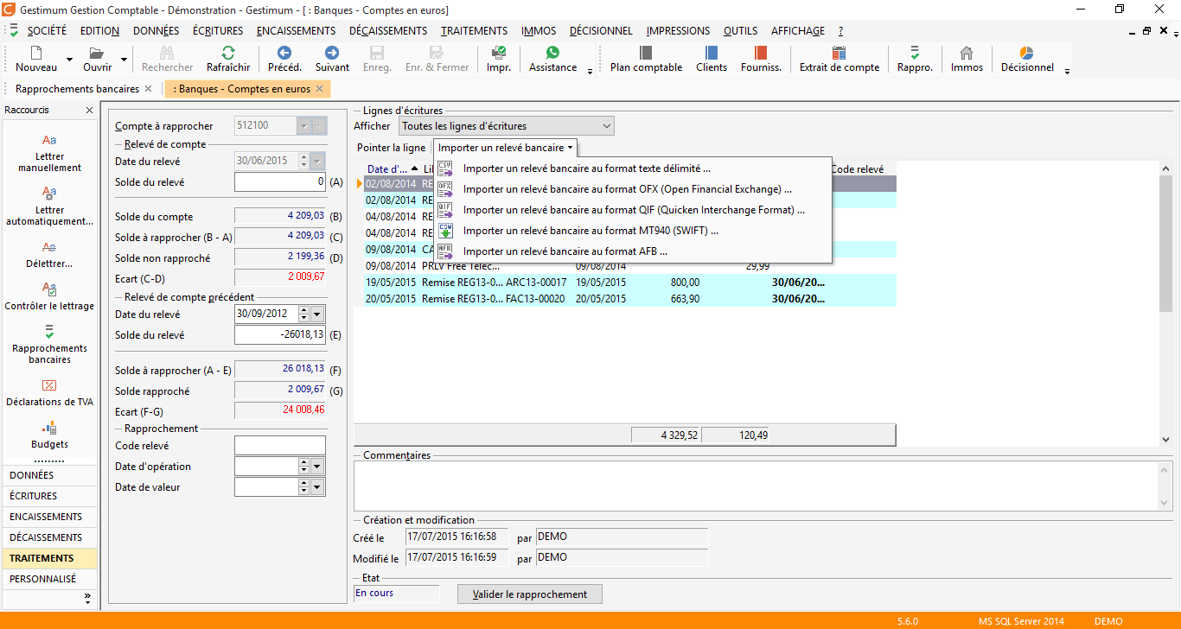Select the 19/05/2015 Remise REG13 row
The width and height of the screenshot is (1181, 629).
(625, 283)
